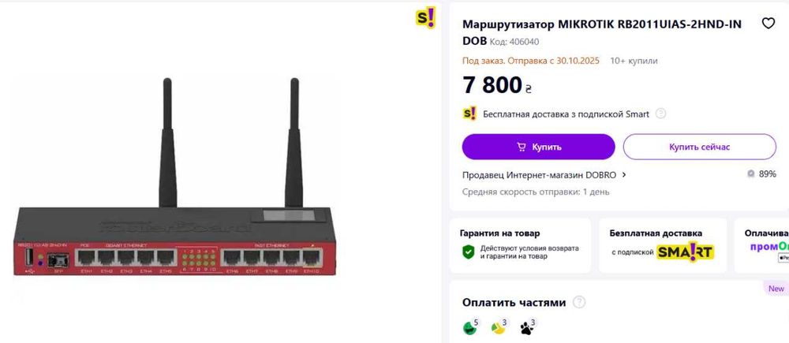Click the SMART subscription logo
Image resolution: width=789 pixels, height=343 pixels.
pyautogui.click(x=686, y=252)
